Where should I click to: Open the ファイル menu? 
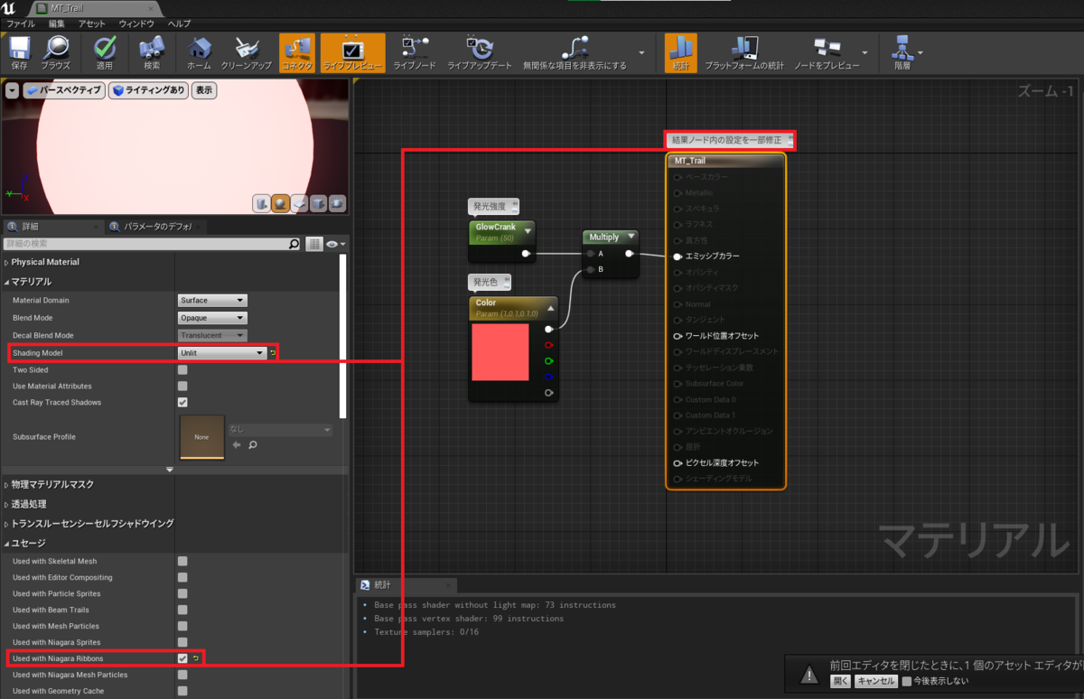coord(21,23)
